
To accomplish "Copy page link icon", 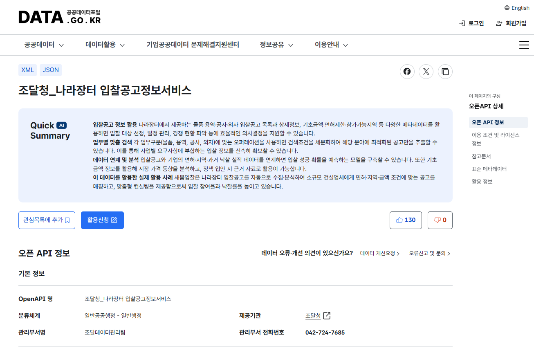I will pyautogui.click(x=445, y=72).
